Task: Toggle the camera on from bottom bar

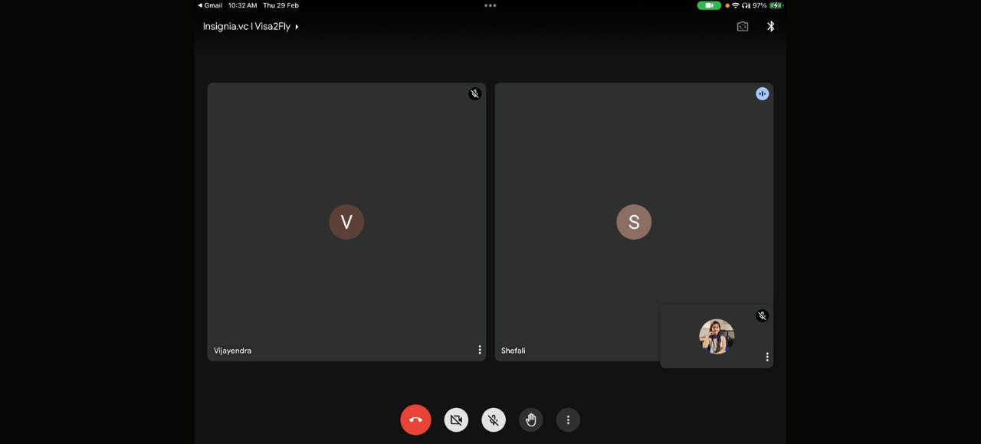Action: (456, 420)
